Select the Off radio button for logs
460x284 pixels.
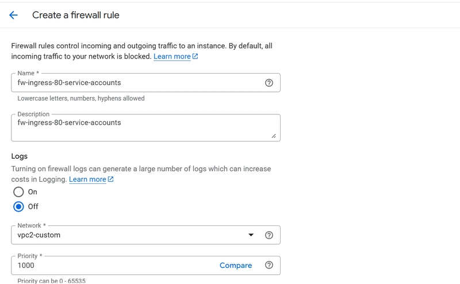pos(18,206)
